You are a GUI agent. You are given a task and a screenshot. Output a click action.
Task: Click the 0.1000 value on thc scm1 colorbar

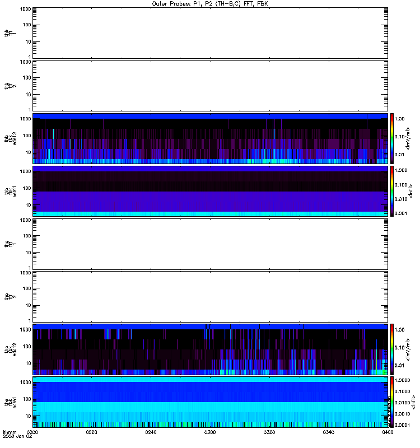click(x=402, y=391)
